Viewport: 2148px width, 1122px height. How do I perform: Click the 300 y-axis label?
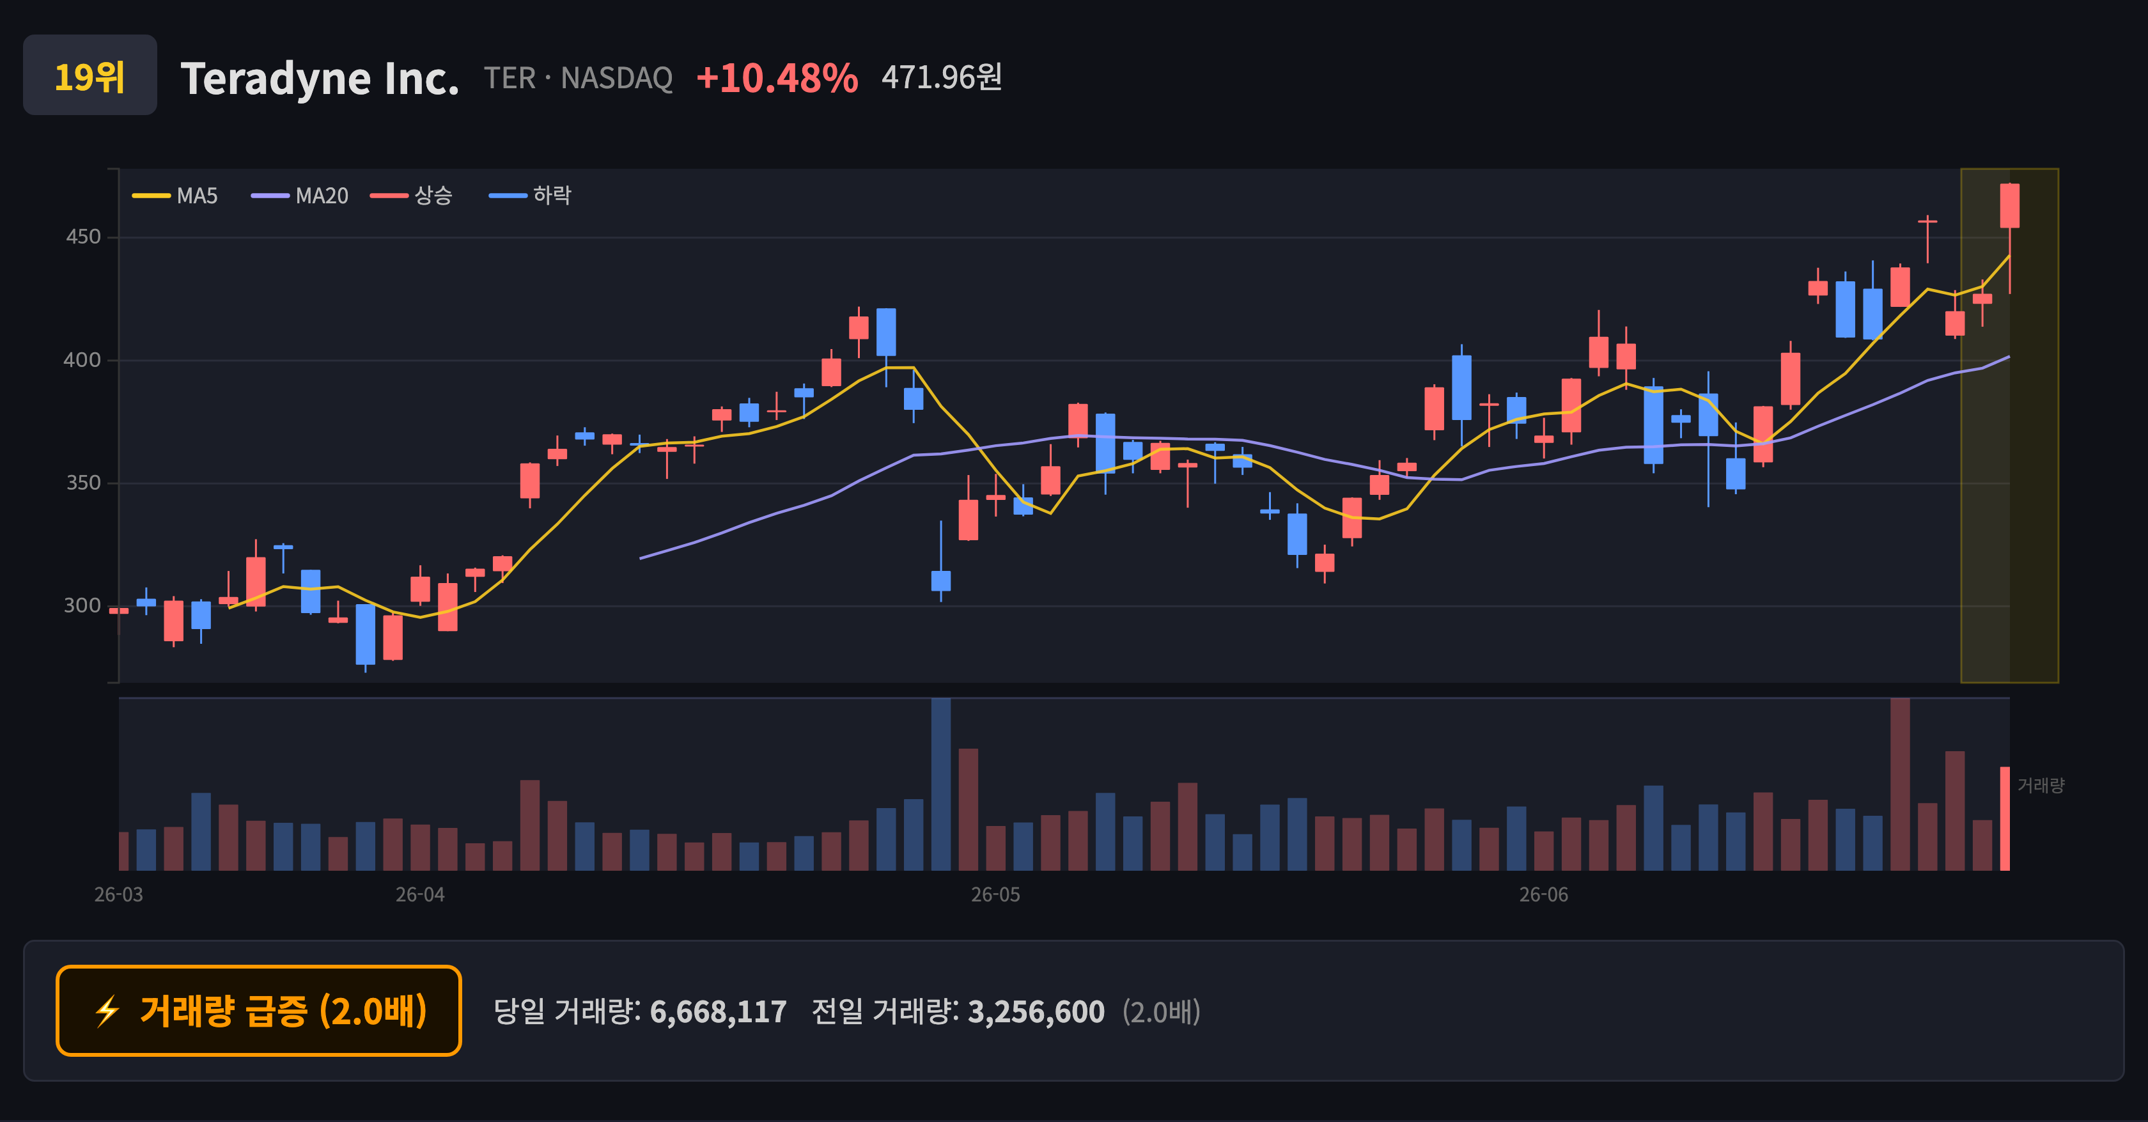point(82,605)
